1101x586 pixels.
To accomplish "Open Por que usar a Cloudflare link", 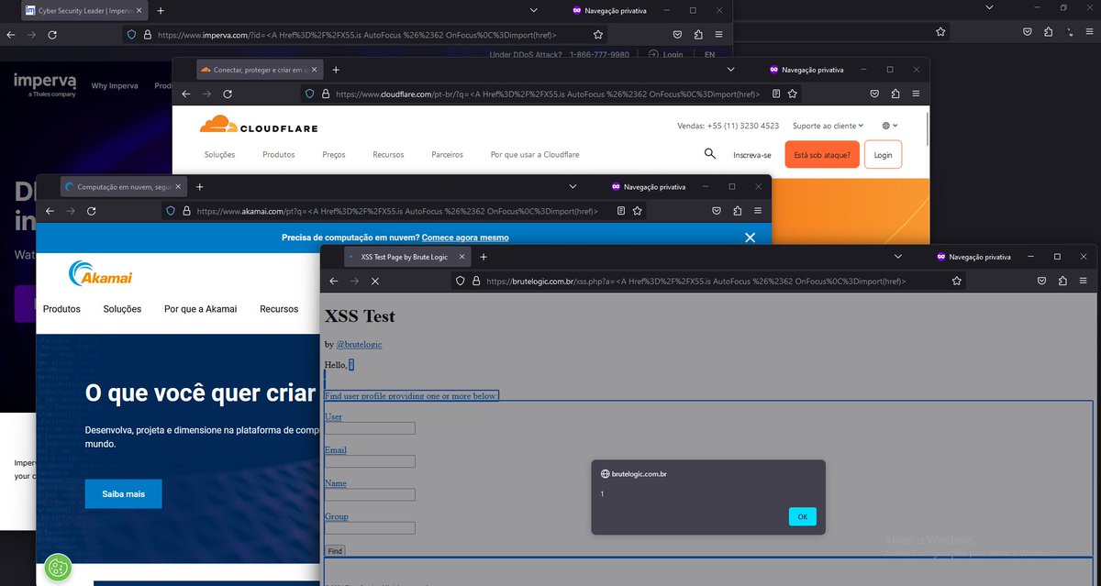I will coord(535,154).
